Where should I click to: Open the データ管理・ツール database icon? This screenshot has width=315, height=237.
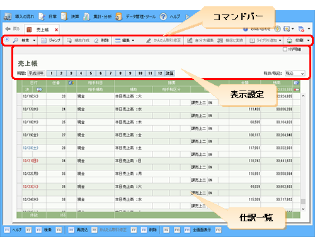119,16
